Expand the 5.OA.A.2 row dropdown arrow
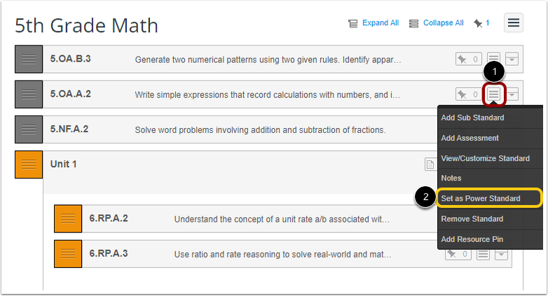Screen dimensions: 548x296 [x=512, y=94]
